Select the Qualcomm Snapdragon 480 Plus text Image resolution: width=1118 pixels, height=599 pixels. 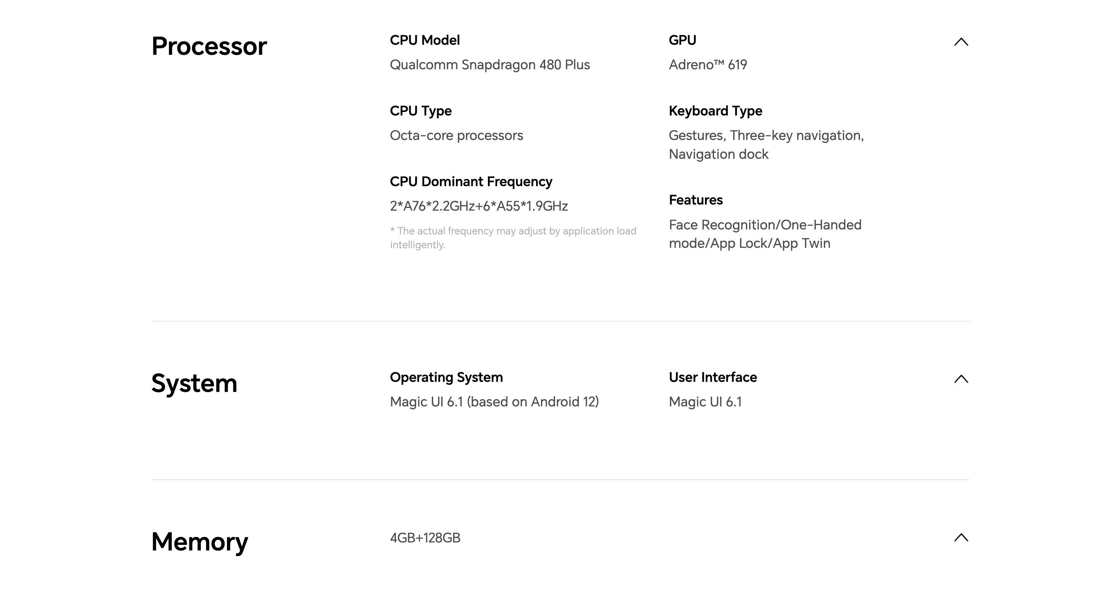(x=489, y=65)
